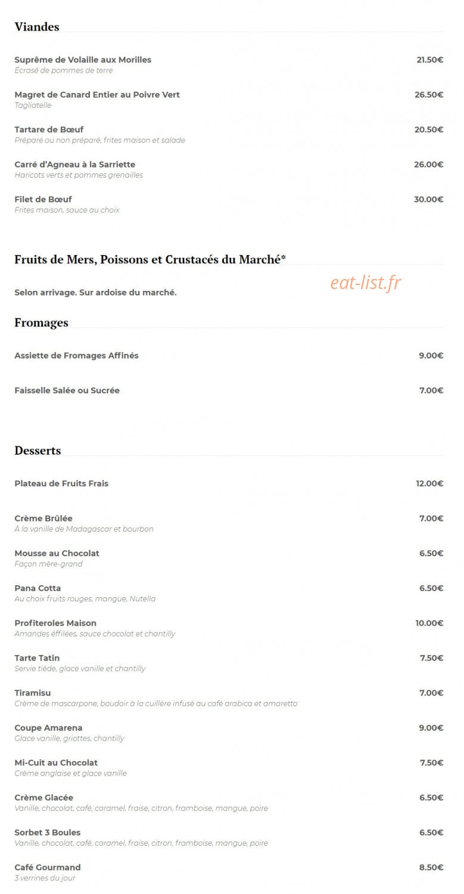Click Fruits de Mers, Poissons heading
Viewport: 464px width, 894px height.
150,259
